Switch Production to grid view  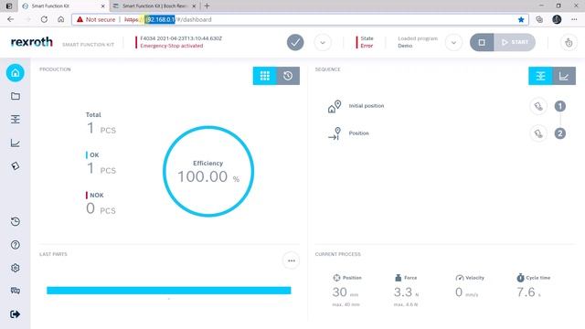pos(265,76)
